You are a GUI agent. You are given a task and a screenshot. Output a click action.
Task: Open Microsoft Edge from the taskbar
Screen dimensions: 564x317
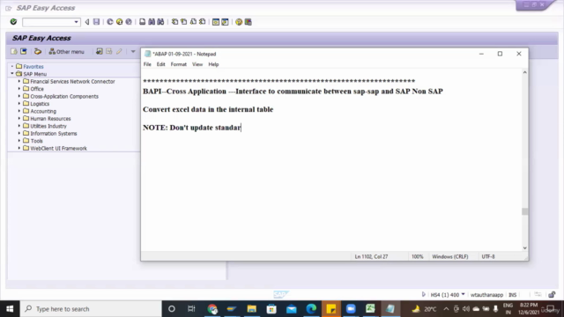pos(311,309)
